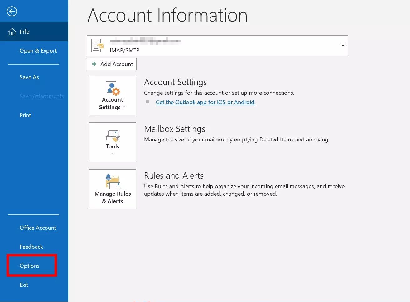Viewport: 410px width, 302px height.
Task: Click the Add Account button
Action: (112, 64)
